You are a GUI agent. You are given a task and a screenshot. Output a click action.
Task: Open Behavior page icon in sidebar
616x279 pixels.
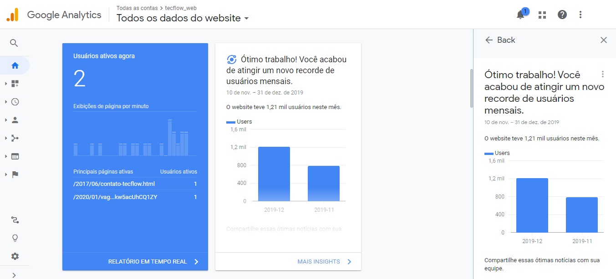(x=15, y=156)
